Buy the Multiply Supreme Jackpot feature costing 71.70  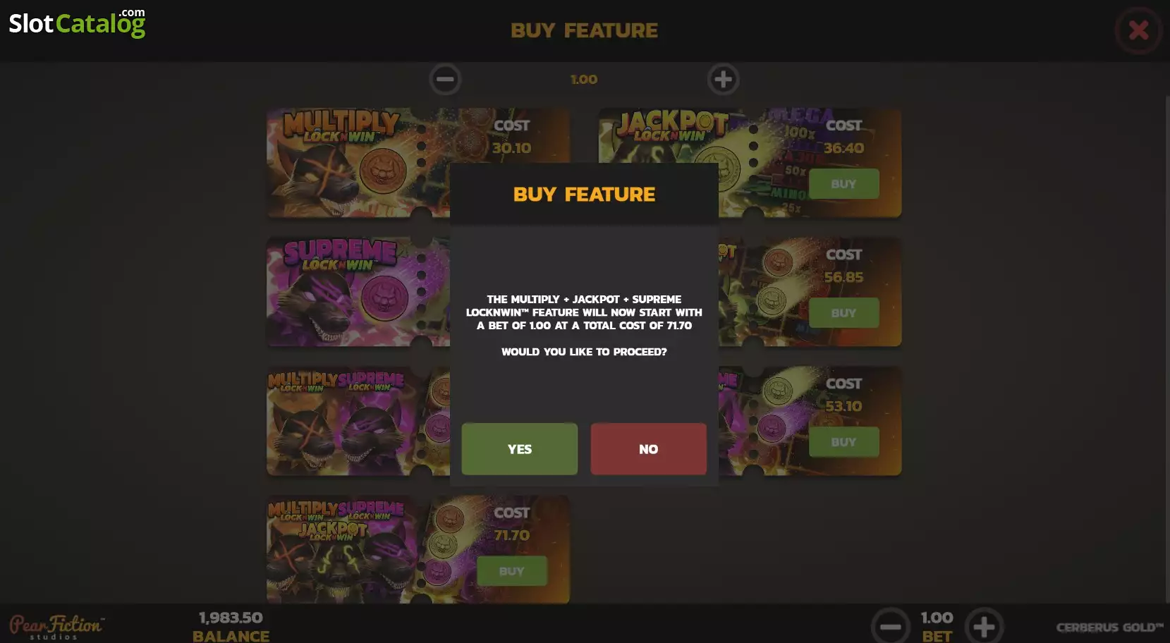tap(511, 571)
